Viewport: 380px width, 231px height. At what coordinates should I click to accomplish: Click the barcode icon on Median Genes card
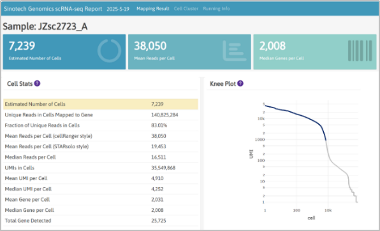360,50
